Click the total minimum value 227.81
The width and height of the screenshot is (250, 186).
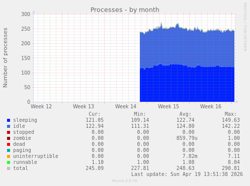tap(140, 168)
